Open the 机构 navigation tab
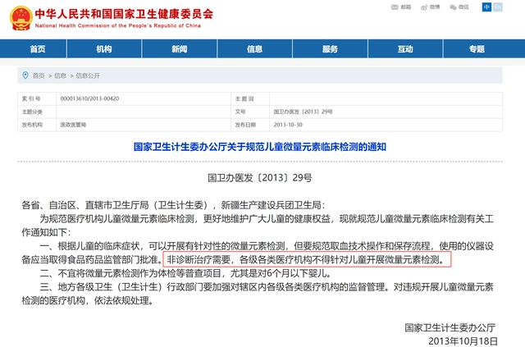This screenshot has width=525, height=347. pyautogui.click(x=104, y=49)
